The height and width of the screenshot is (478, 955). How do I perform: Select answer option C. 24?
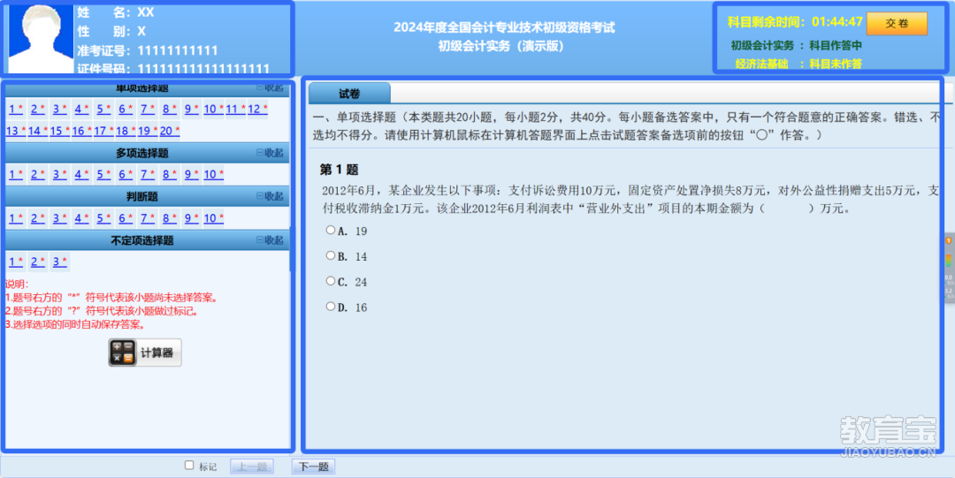(x=330, y=281)
